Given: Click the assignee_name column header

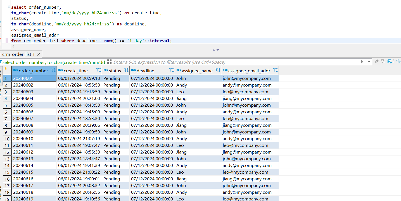Looking at the screenshot, I should pyautogui.click(x=197, y=71).
